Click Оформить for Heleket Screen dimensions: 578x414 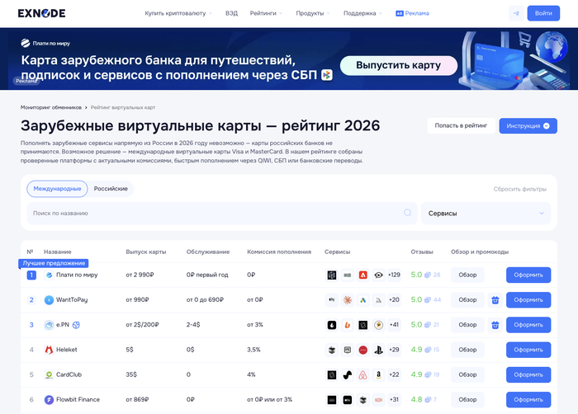point(528,350)
